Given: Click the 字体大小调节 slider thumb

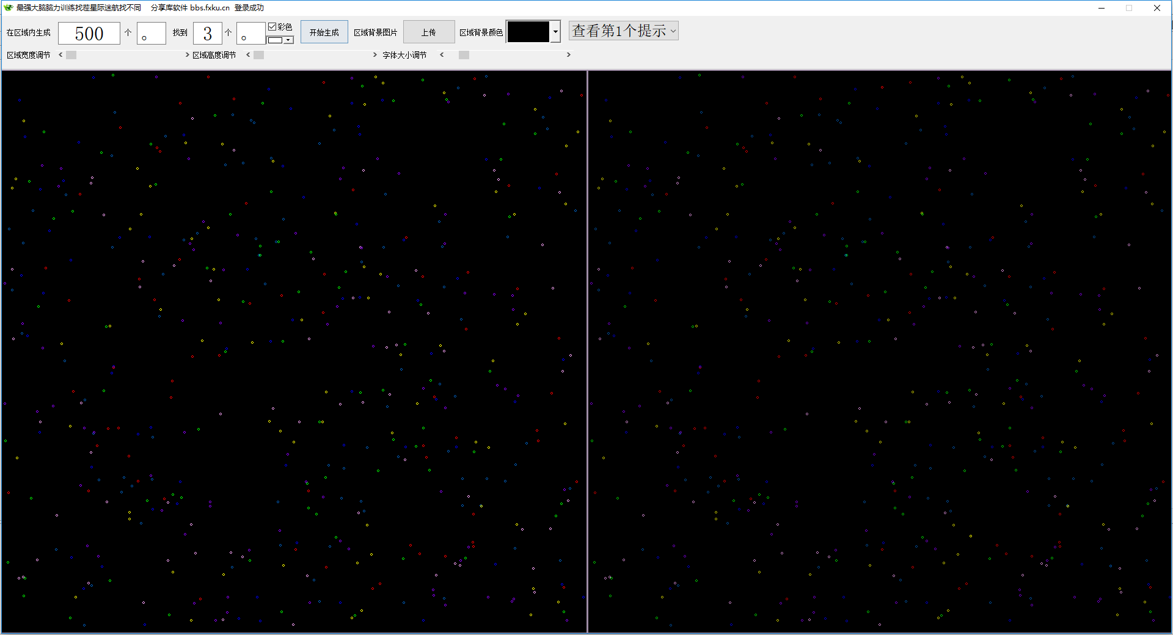Looking at the screenshot, I should pyautogui.click(x=464, y=55).
